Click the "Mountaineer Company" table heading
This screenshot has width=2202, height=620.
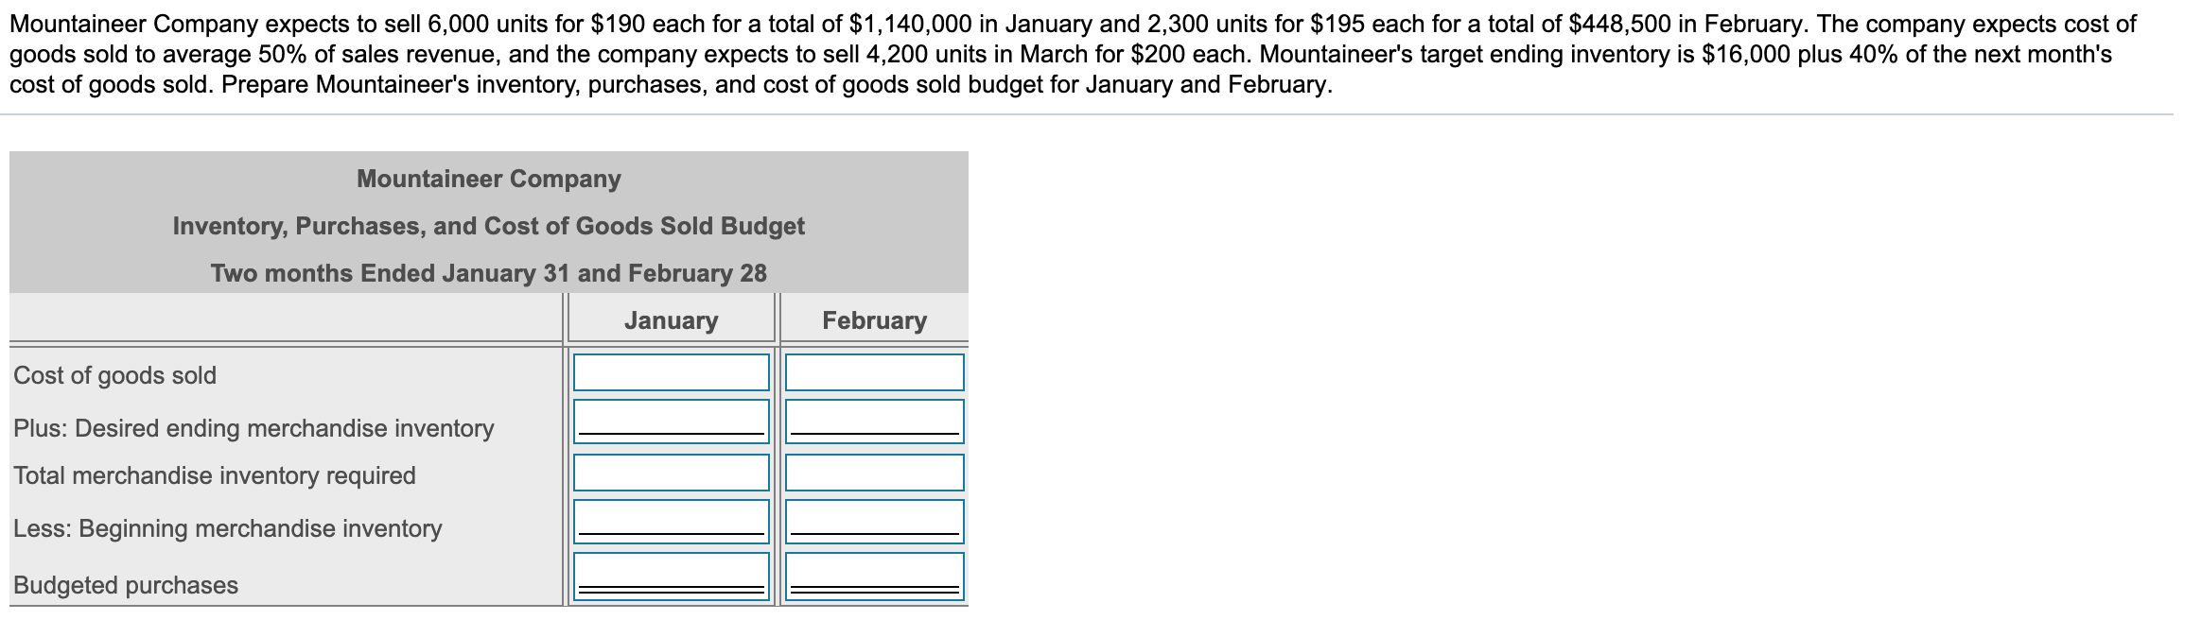pos(489,179)
